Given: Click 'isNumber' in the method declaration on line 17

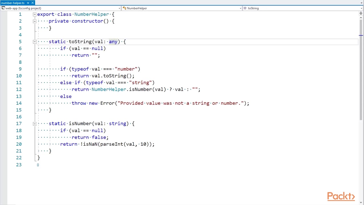Looking at the screenshot, I should pyautogui.click(x=80, y=124).
